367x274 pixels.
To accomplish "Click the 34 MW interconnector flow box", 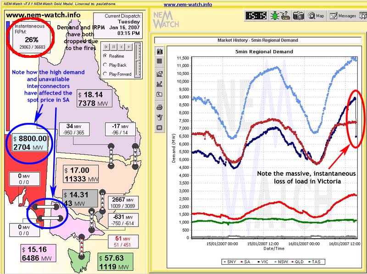I will coord(74,129).
